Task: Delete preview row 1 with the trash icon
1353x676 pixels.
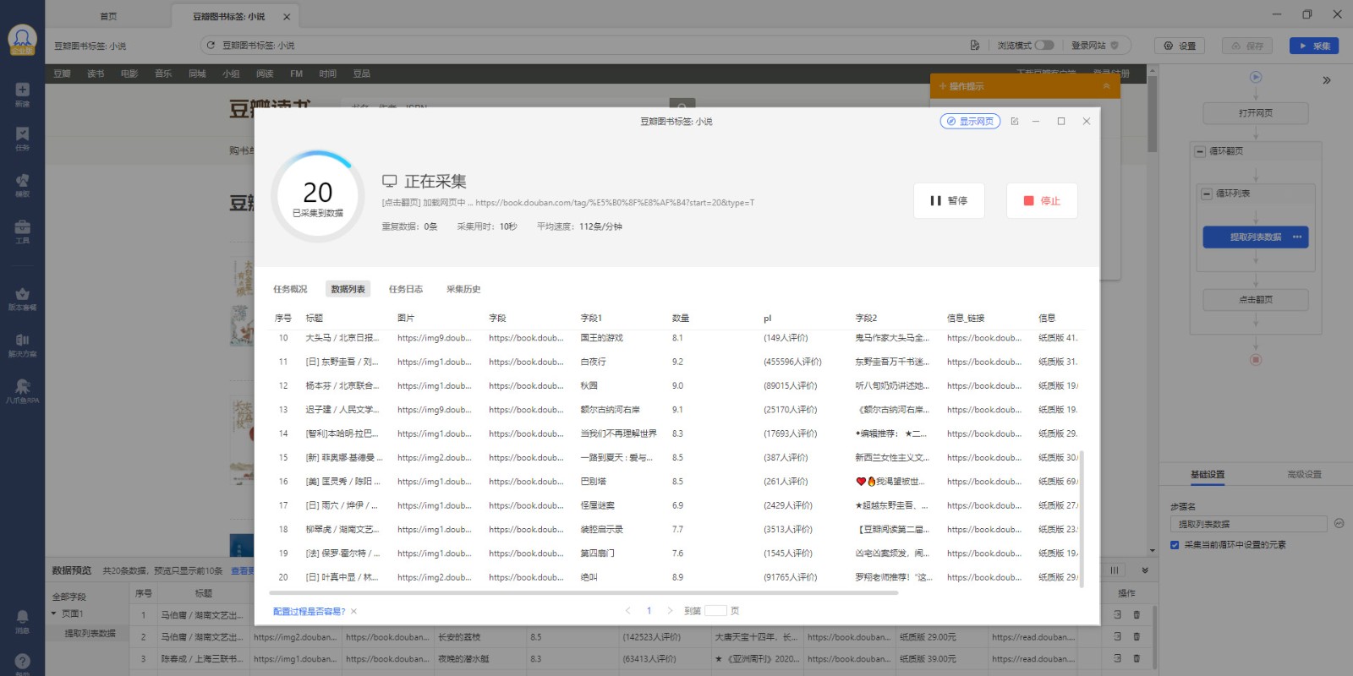Action: (1137, 614)
